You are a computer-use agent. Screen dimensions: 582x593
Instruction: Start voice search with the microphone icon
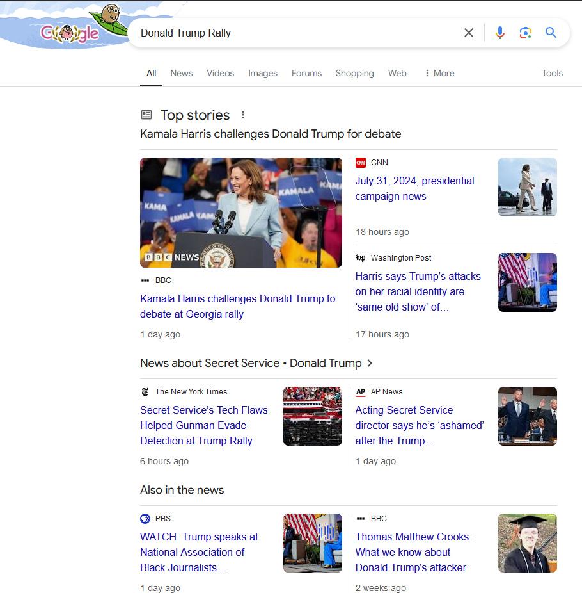500,33
